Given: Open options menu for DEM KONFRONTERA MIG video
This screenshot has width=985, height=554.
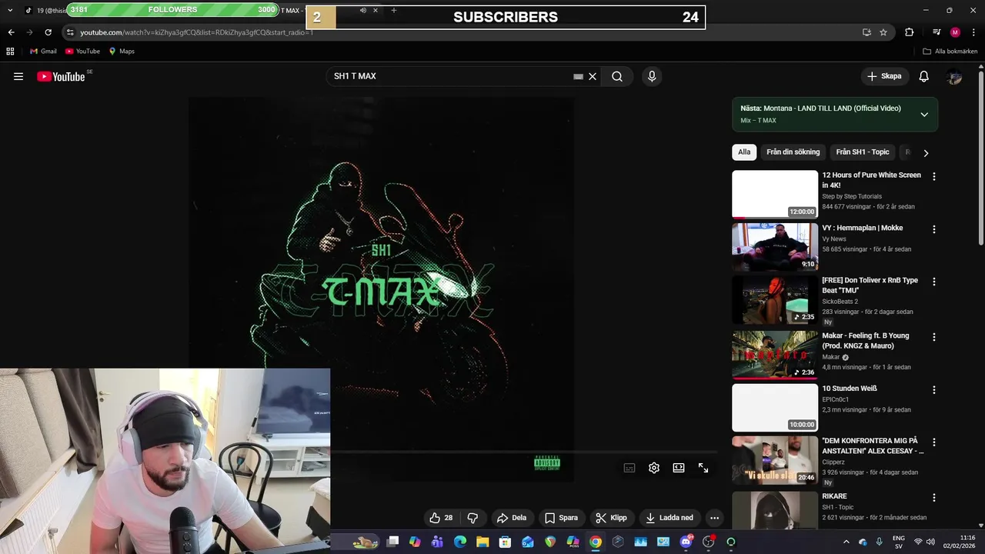Looking at the screenshot, I should 934,442.
